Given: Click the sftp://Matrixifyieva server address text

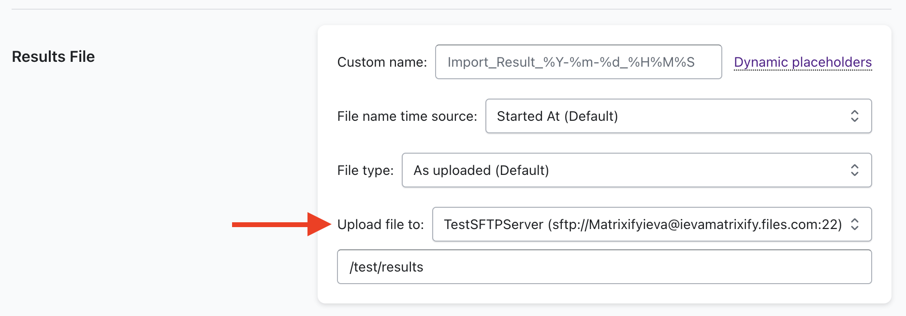Looking at the screenshot, I should click(x=695, y=225).
